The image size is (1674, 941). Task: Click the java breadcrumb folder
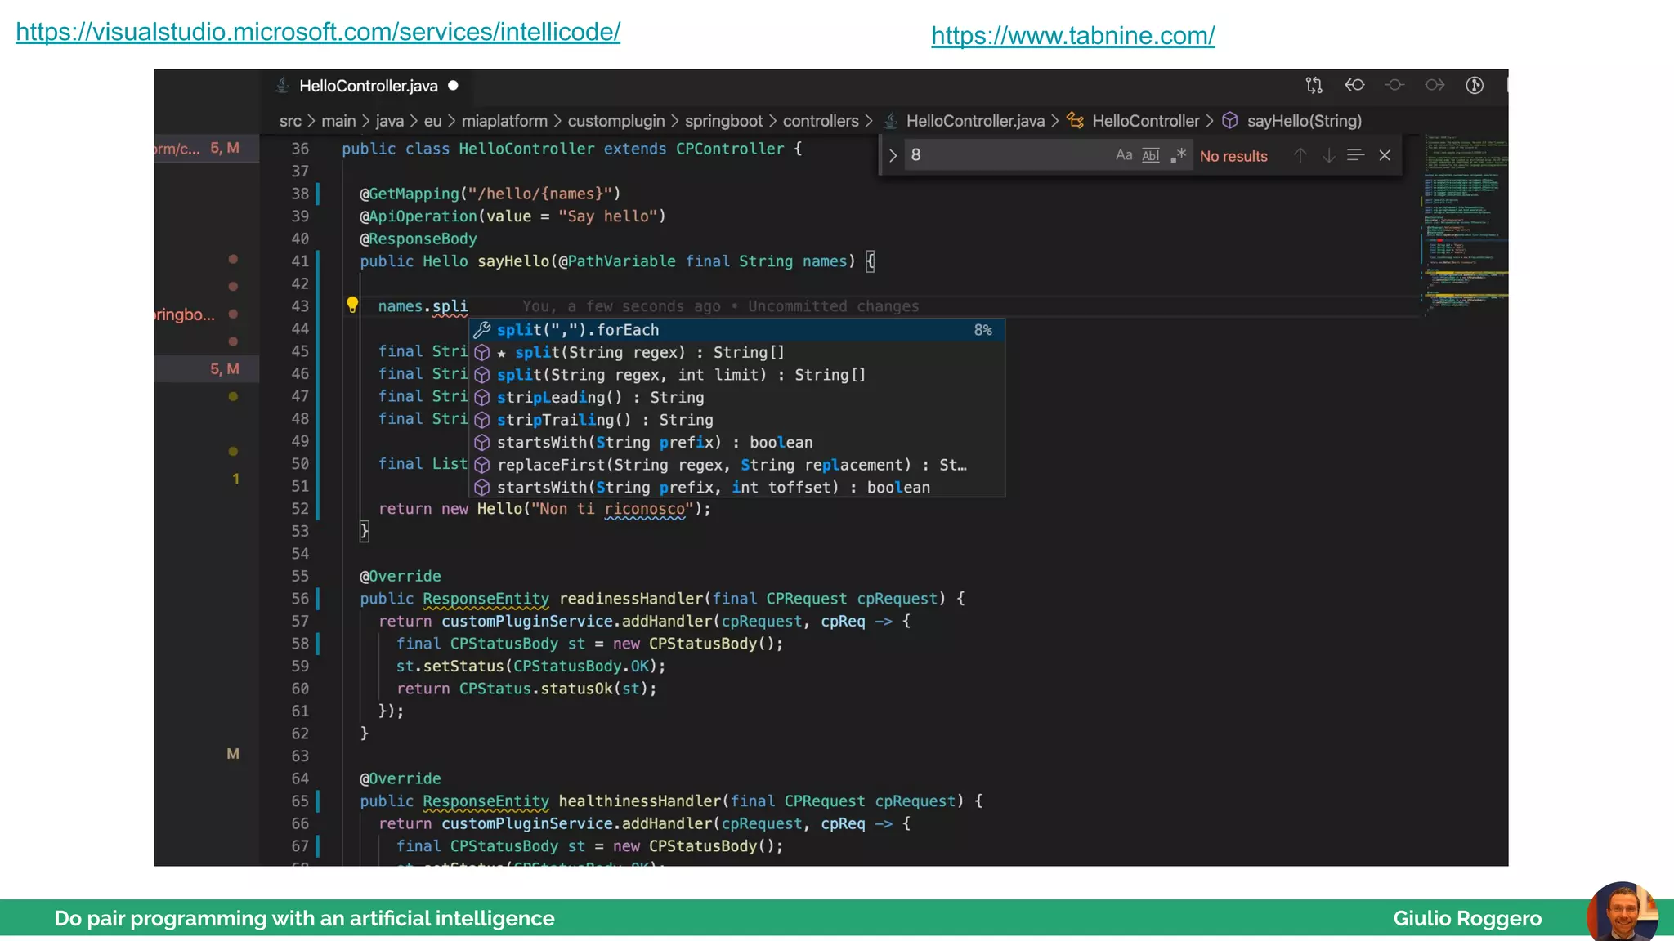389,121
